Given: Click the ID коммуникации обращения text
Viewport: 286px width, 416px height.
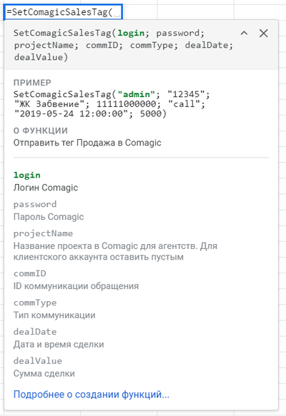Looking at the screenshot, I should (76, 286).
